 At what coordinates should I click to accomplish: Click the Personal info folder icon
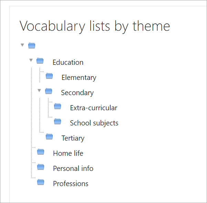(x=41, y=167)
